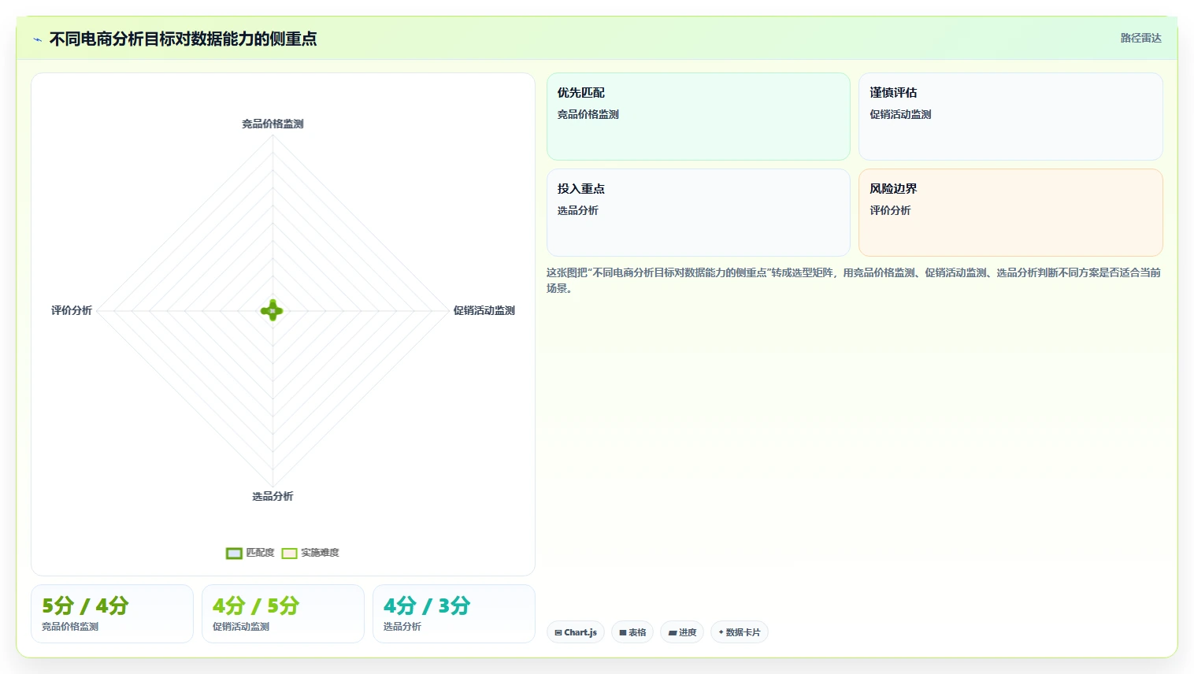Toggle the 匹配度 legend item
The height and width of the screenshot is (674, 1194).
pyautogui.click(x=250, y=553)
